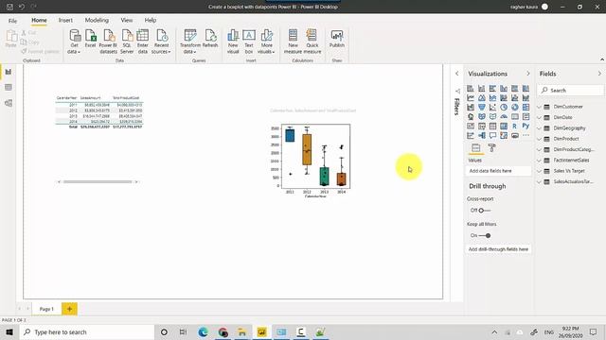Viewport: 606px width, 340px height.
Task: Select the Multi-row card visual
Action: [526, 116]
